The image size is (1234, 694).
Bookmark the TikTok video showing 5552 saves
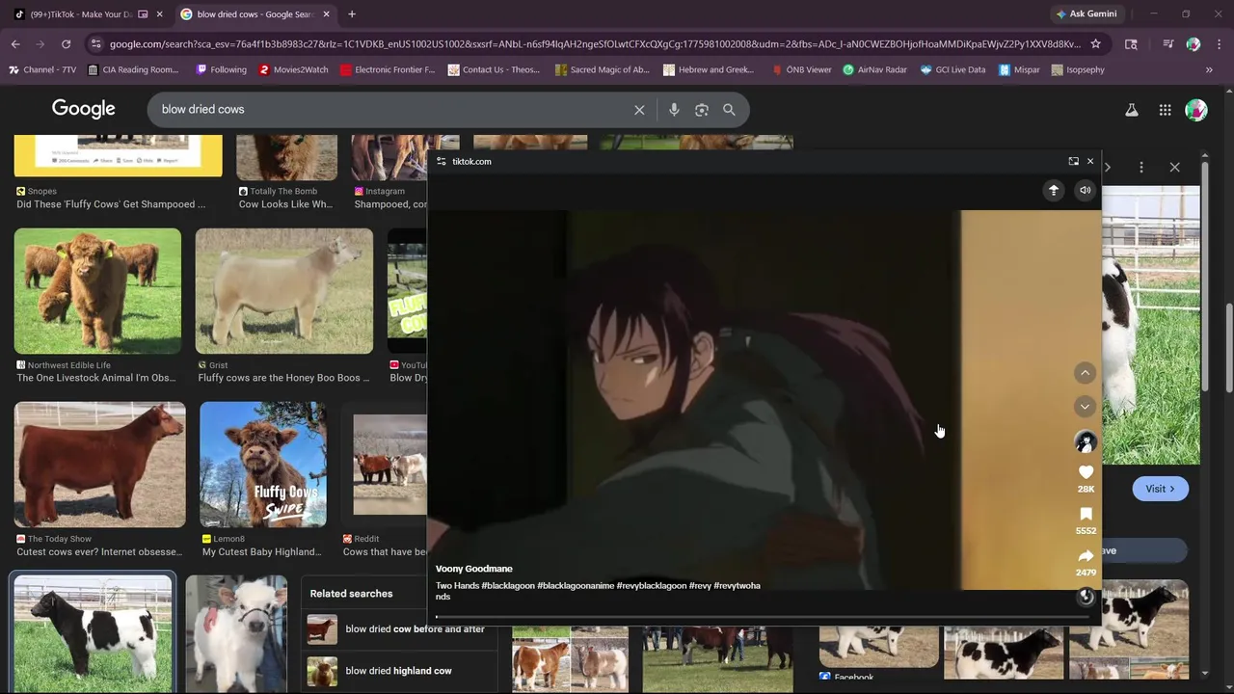click(x=1086, y=514)
